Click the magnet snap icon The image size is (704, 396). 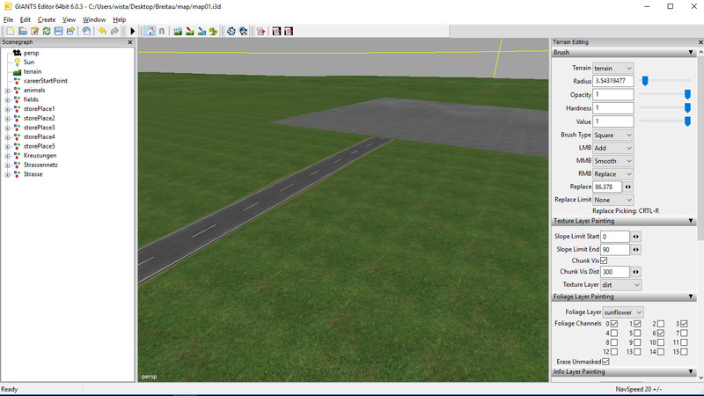(x=162, y=32)
